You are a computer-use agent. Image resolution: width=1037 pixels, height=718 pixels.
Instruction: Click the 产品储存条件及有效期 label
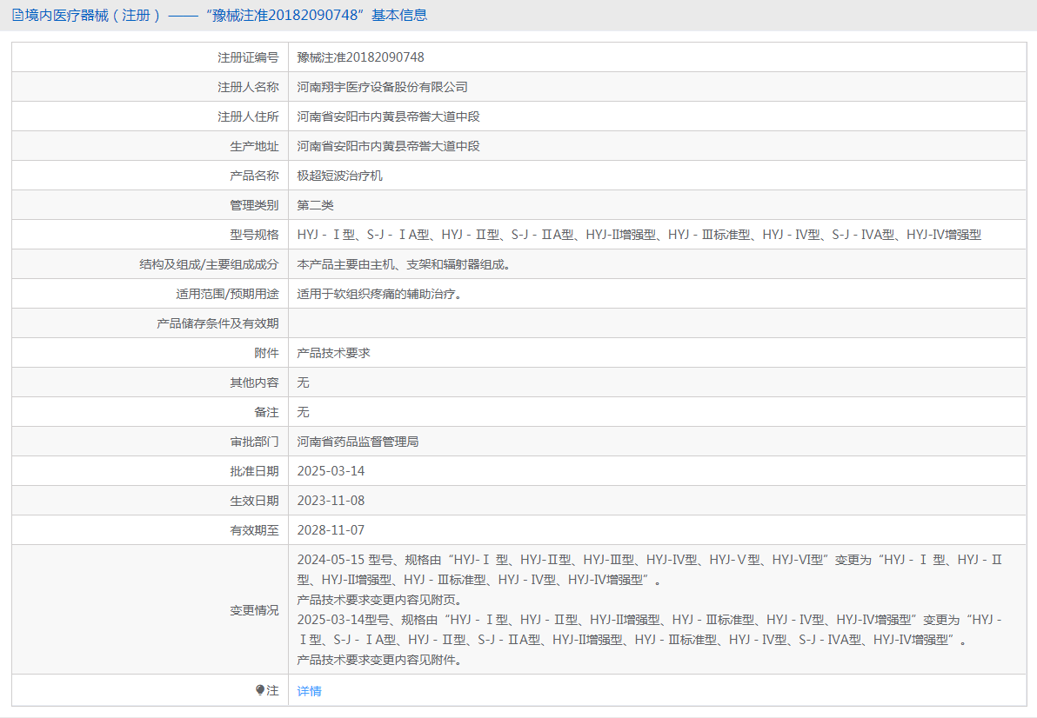[217, 323]
